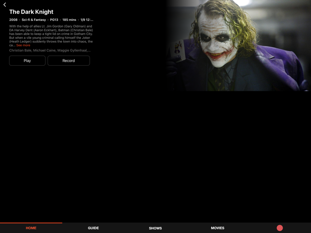Play The Dark Knight
The width and height of the screenshot is (311, 233).
[27, 61]
